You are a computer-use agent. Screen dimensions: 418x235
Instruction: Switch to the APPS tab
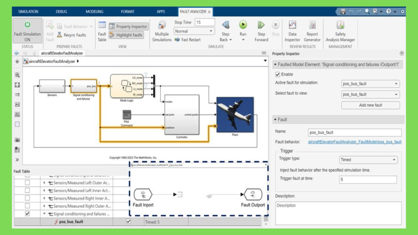click(161, 11)
